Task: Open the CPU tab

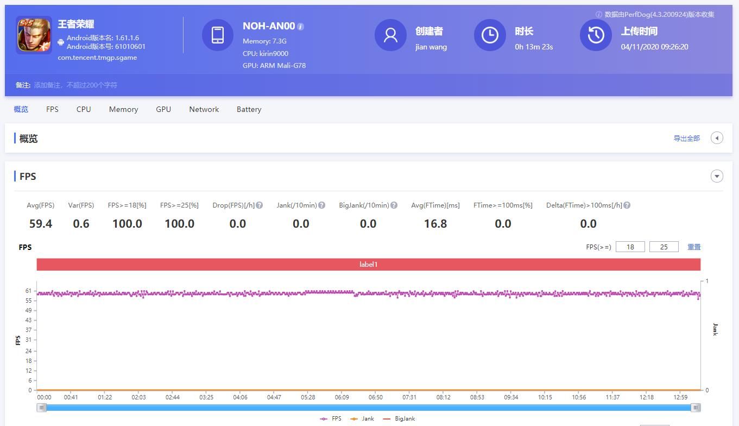Action: click(x=84, y=109)
